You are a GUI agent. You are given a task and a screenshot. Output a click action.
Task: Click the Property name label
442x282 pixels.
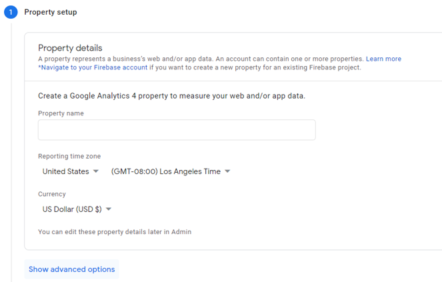(61, 113)
